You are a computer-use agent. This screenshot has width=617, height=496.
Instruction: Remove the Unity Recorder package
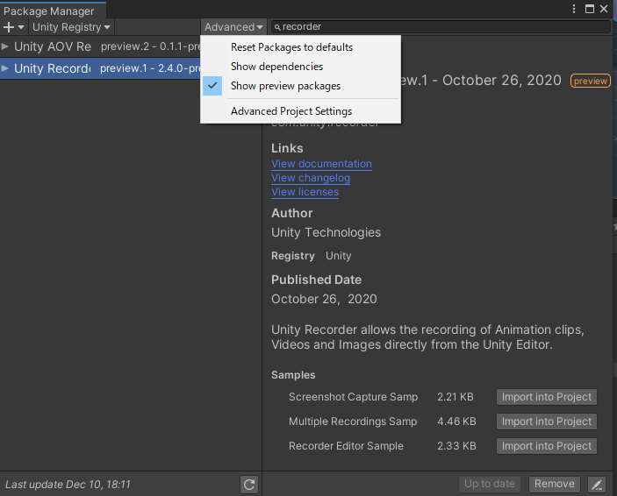tap(555, 484)
